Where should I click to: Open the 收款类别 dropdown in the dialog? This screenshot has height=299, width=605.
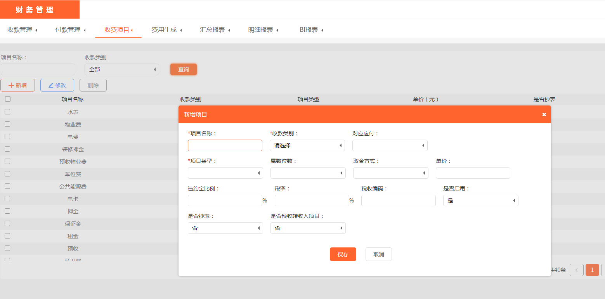click(307, 145)
